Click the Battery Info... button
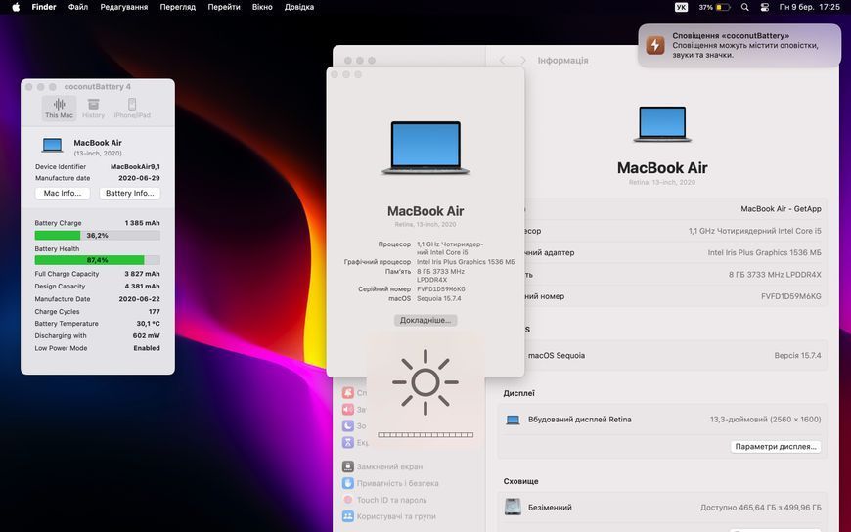This screenshot has height=532, width=851. (130, 193)
